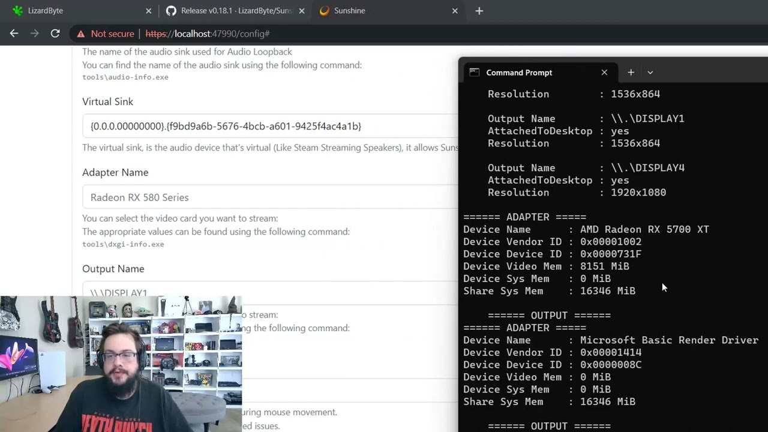Image resolution: width=768 pixels, height=432 pixels.
Task: Click the 0x00001414 vendor ID value
Action: [611, 352]
